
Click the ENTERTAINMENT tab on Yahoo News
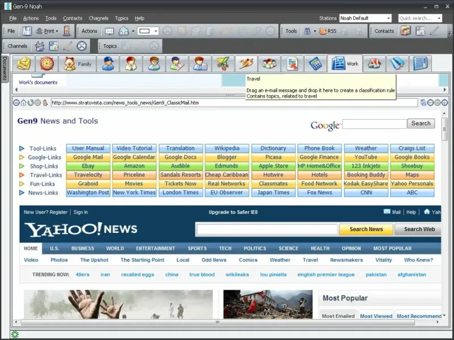point(155,248)
